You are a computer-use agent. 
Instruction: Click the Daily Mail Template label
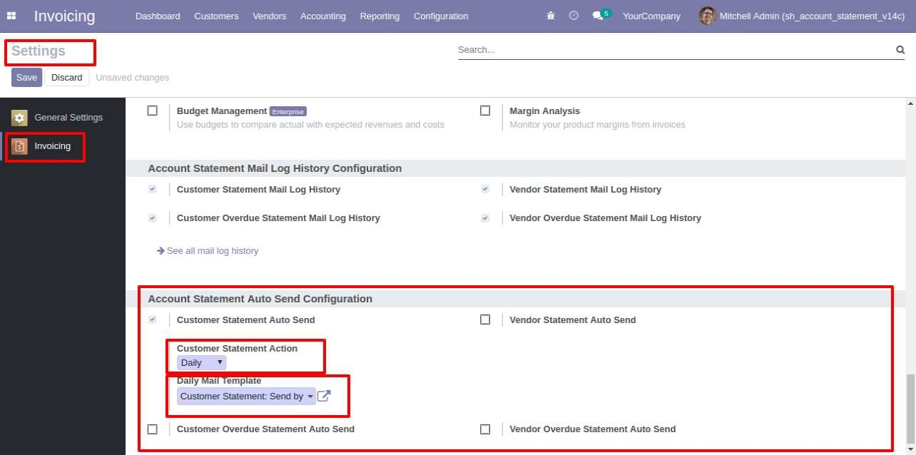click(219, 381)
